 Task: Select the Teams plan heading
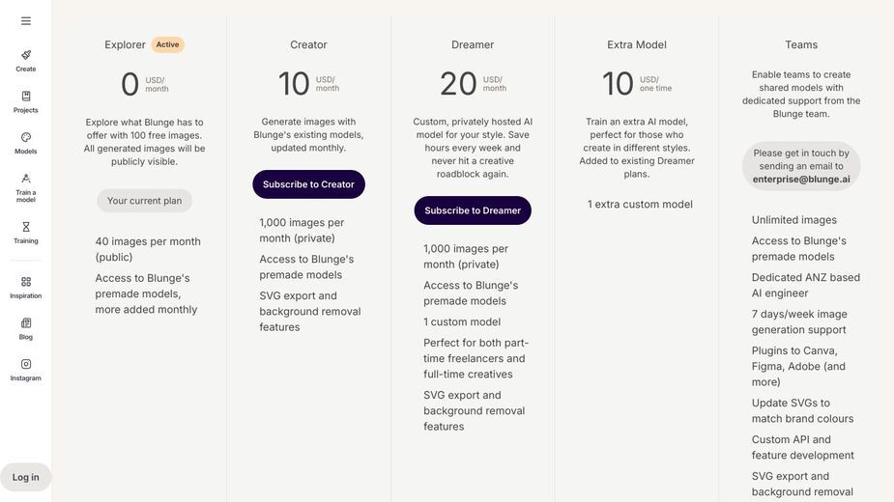coord(801,44)
